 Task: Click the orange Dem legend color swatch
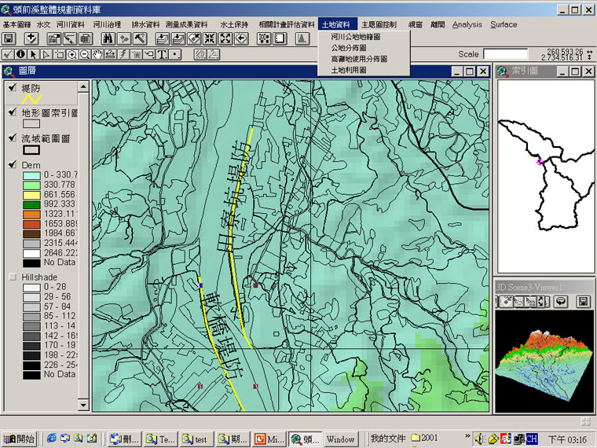coord(31,214)
